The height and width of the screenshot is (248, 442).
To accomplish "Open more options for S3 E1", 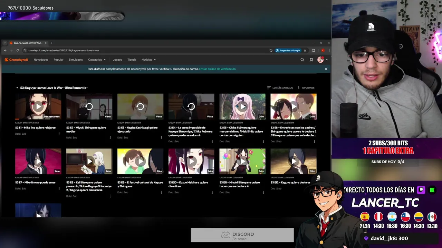I will [59, 134].
